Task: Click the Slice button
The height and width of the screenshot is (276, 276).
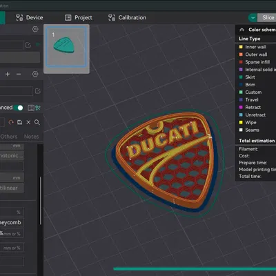Action: (267, 18)
